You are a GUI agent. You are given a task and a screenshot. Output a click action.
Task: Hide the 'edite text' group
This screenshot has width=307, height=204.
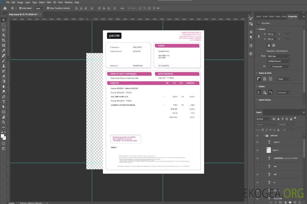tap(258, 136)
